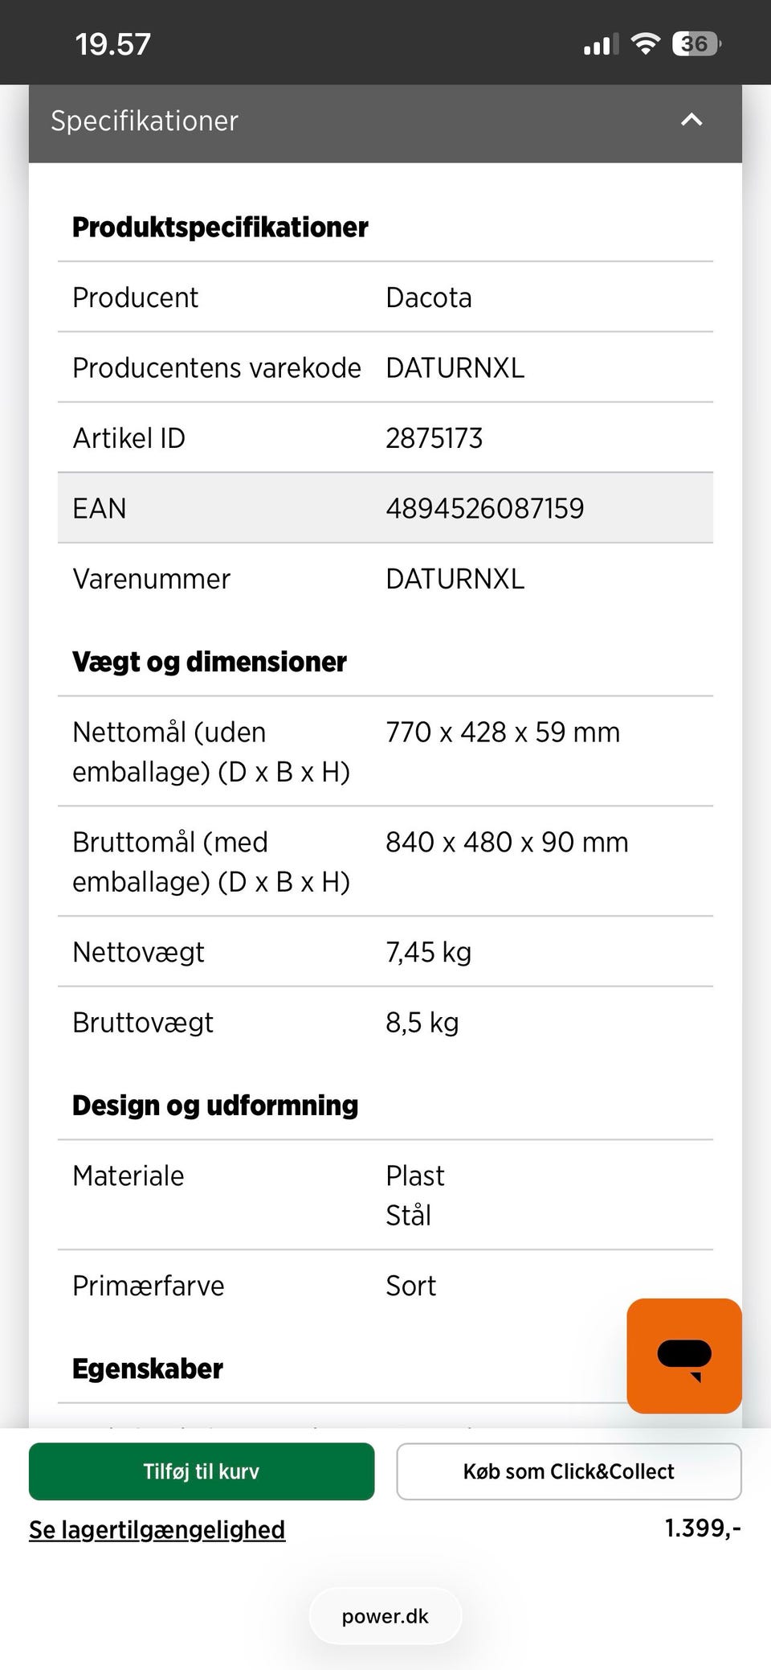Open Se lagertilgængelighed link
771x1670 pixels.
tap(157, 1529)
